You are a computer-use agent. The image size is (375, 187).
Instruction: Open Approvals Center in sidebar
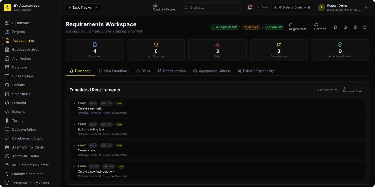(30, 156)
